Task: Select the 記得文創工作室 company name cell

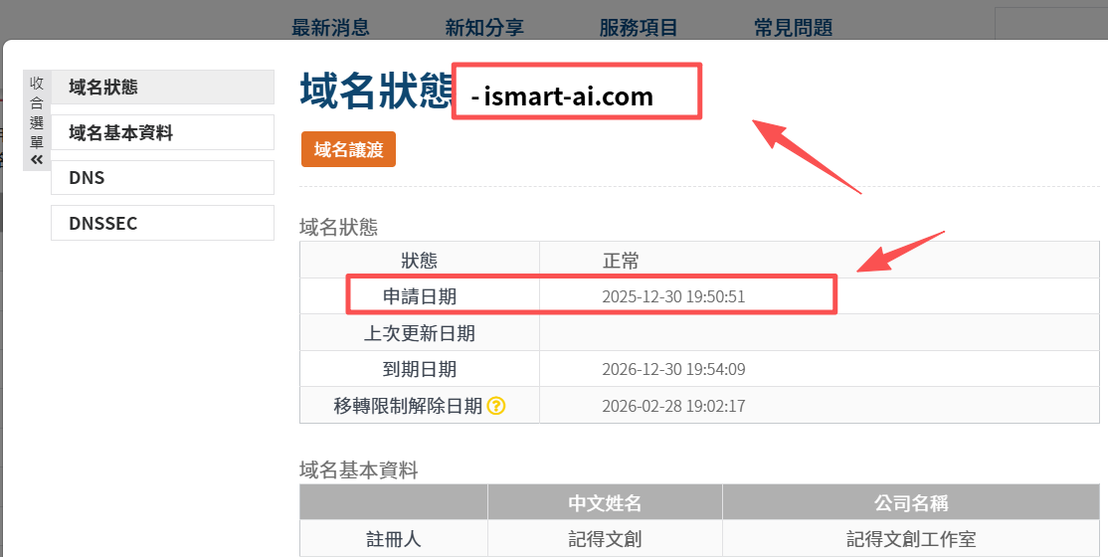Action: tap(910, 539)
